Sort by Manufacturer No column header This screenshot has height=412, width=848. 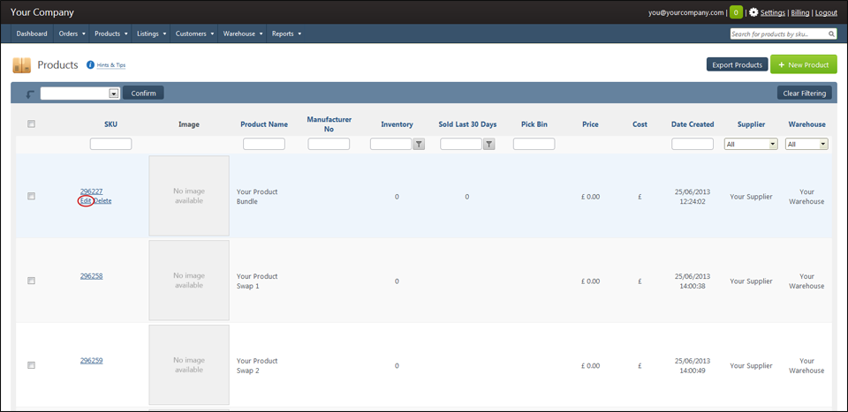click(x=329, y=124)
